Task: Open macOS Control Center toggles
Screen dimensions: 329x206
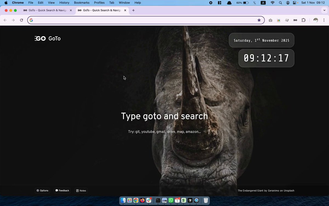Action: point(295,2)
